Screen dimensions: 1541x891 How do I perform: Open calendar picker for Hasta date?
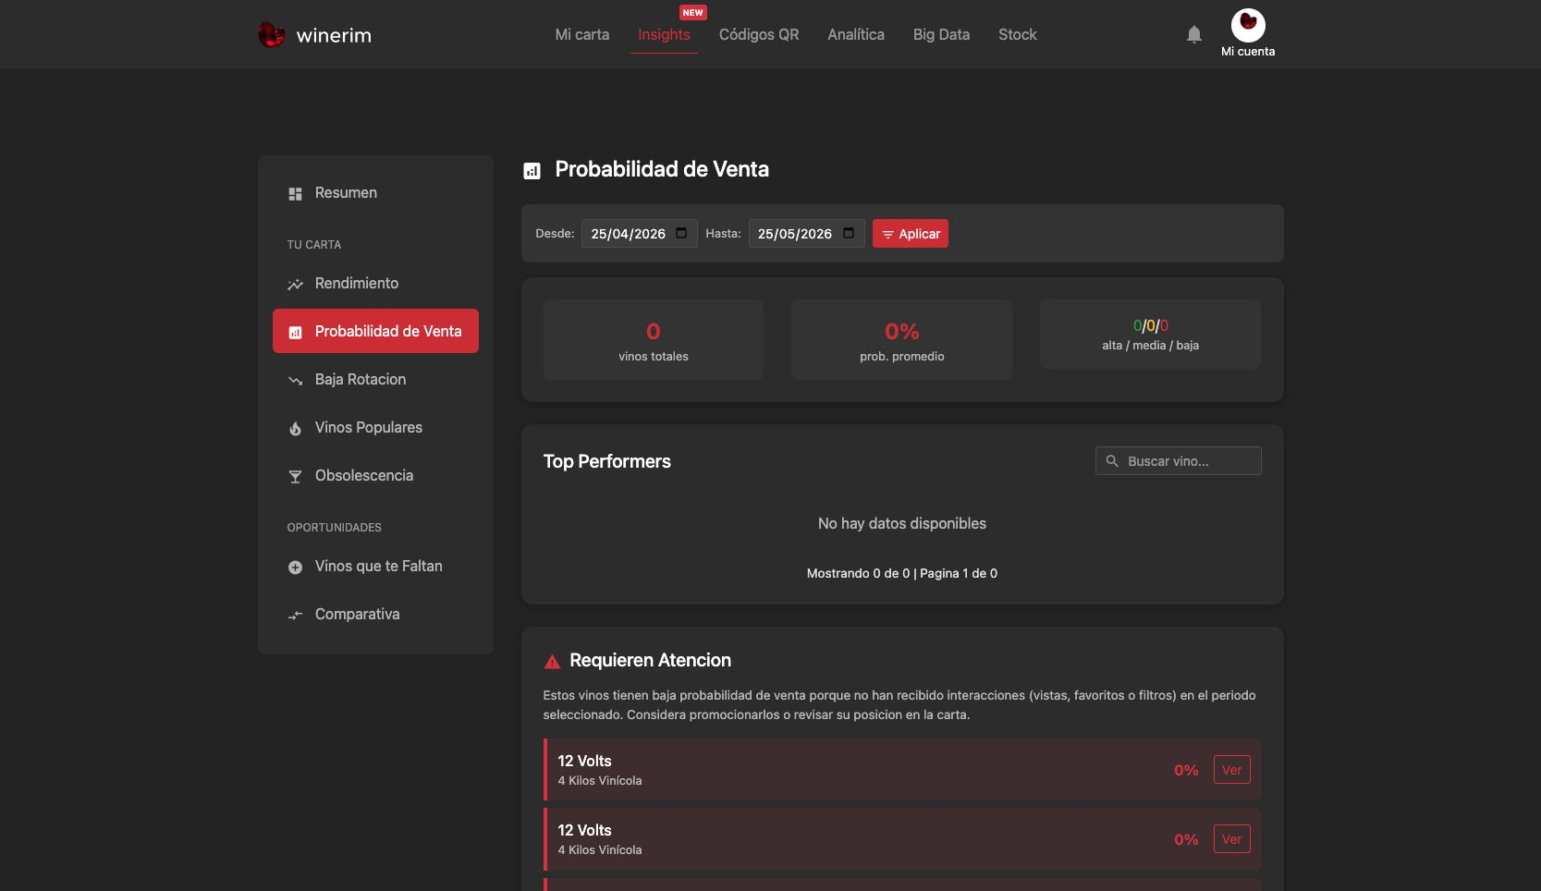click(x=849, y=233)
